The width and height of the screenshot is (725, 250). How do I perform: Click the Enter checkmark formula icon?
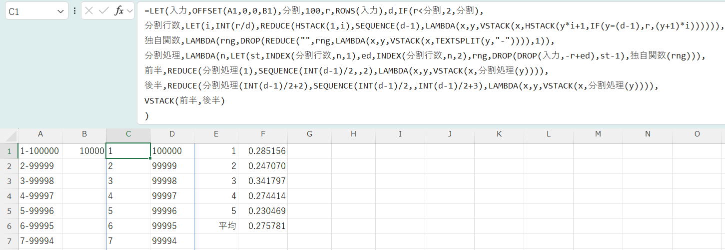tap(103, 11)
